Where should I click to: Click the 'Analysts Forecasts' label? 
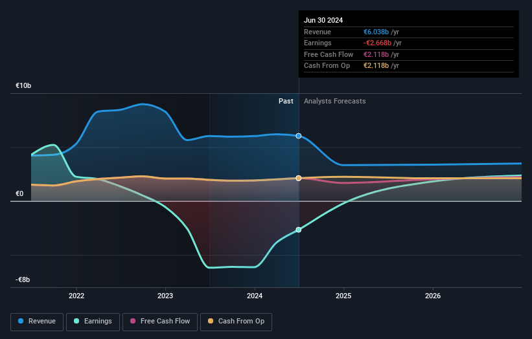(335, 101)
